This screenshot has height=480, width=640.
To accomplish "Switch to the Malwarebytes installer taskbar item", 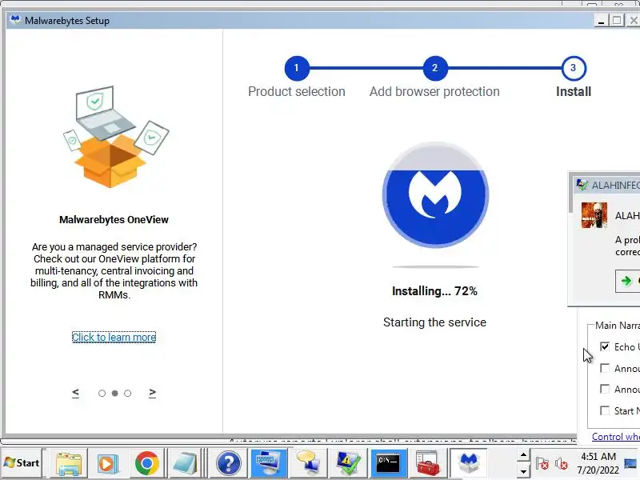I will pyautogui.click(x=469, y=463).
